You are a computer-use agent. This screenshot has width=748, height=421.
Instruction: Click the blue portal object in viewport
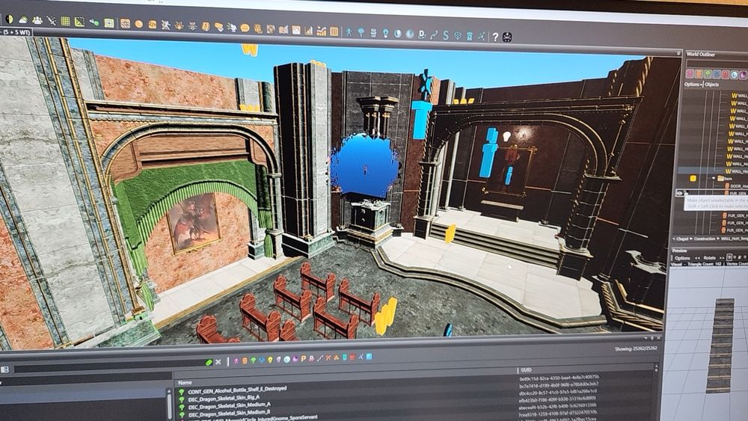point(365,165)
